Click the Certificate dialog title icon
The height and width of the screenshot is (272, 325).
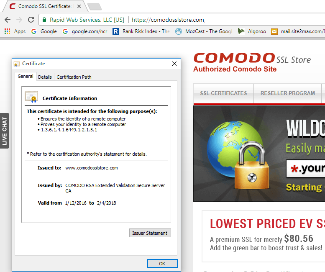(x=17, y=64)
